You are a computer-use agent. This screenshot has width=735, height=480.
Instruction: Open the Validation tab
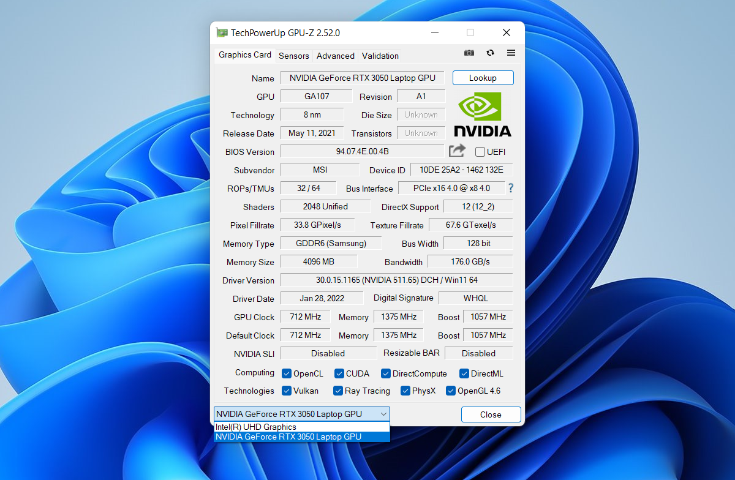[380, 56]
